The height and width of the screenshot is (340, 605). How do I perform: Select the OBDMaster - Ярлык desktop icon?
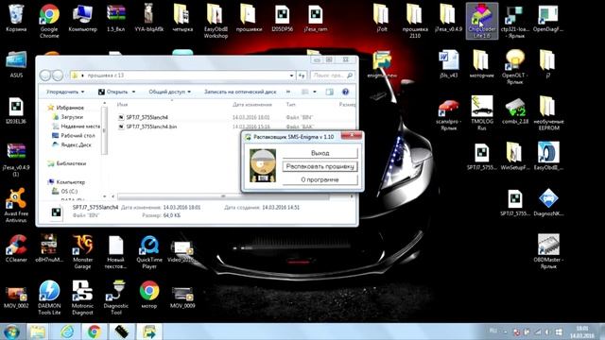coord(548,251)
